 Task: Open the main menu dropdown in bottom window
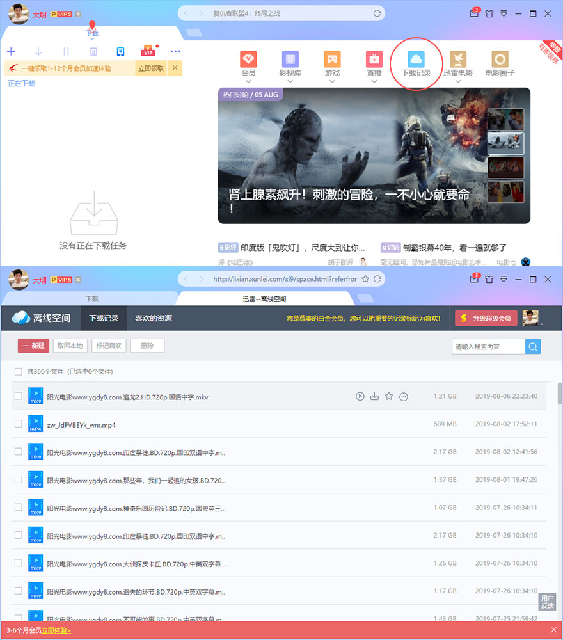[x=504, y=279]
